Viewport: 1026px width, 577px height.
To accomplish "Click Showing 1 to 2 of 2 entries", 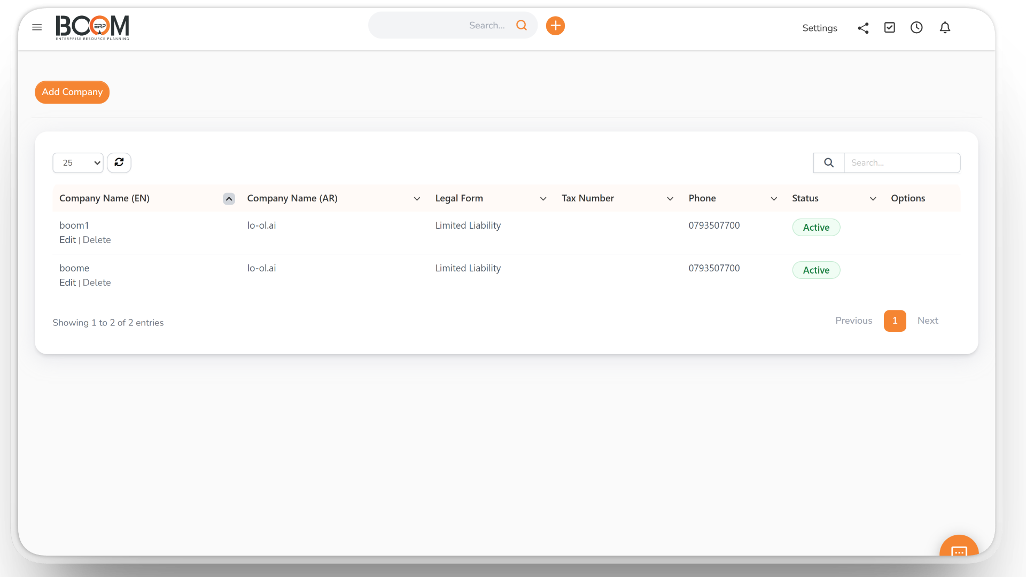I will pyautogui.click(x=108, y=323).
